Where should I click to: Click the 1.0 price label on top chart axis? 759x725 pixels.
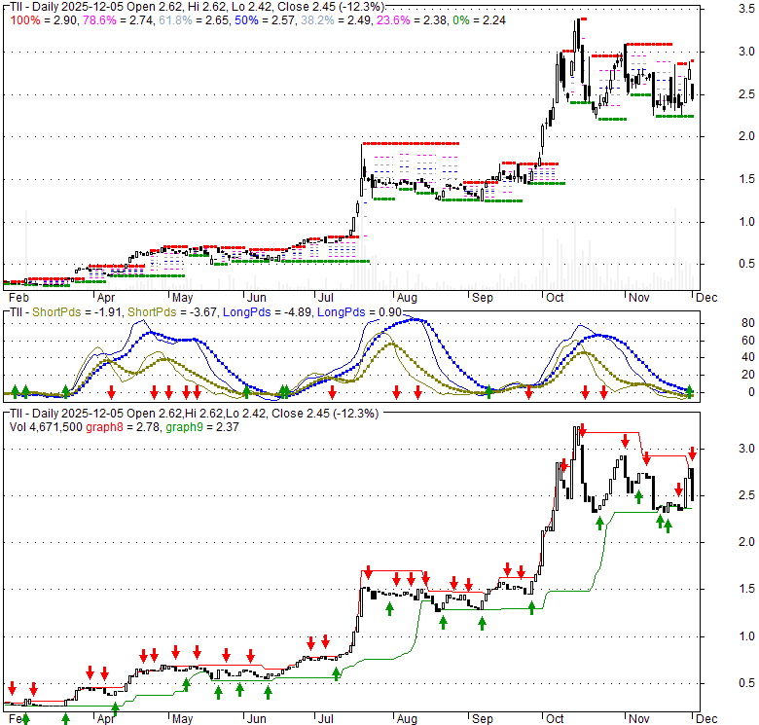pos(746,222)
